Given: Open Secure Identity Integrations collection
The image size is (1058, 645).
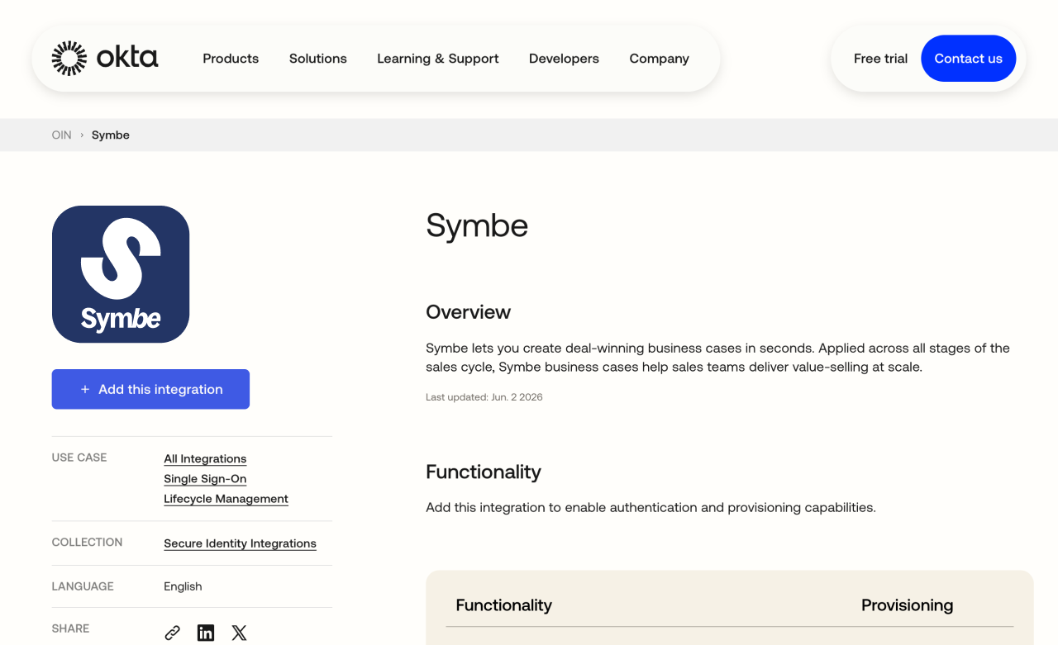Looking at the screenshot, I should tap(240, 543).
